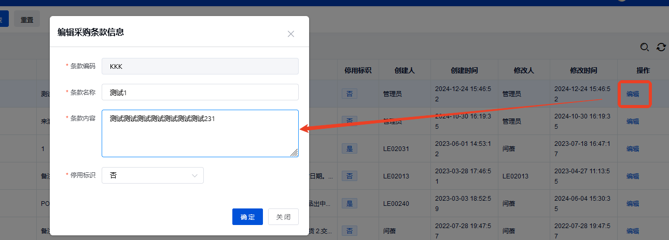
Task: Click the resize grip of 条款内容 textarea
Action: coord(294,152)
